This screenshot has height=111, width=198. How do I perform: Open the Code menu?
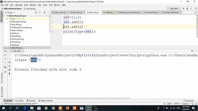click(26, 5)
